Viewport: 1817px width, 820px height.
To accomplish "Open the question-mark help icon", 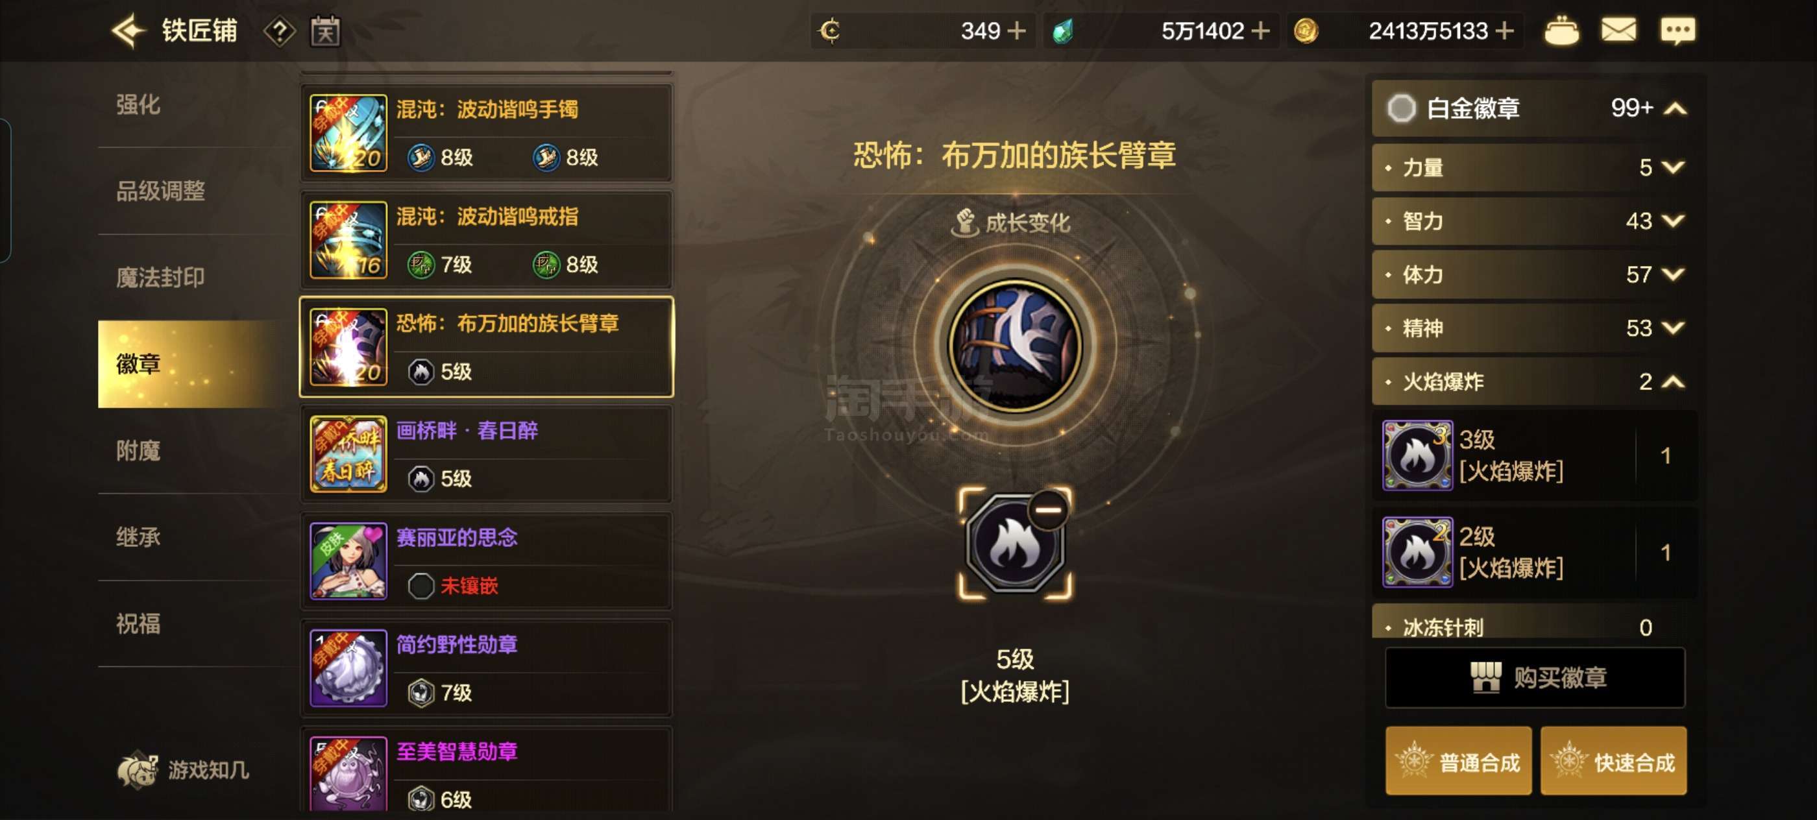I will pos(279,31).
